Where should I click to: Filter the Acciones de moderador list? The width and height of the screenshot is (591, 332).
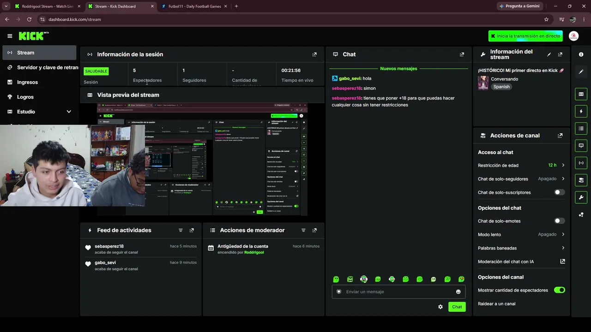(303, 230)
